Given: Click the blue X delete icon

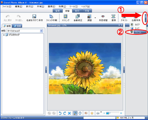Looking at the screenshot, I should coord(69,113).
